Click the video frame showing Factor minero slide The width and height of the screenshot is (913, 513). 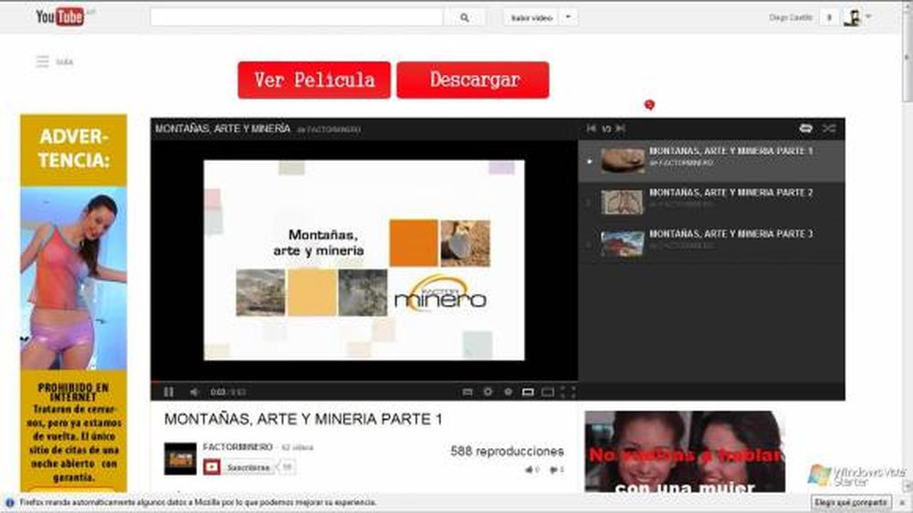click(x=364, y=260)
